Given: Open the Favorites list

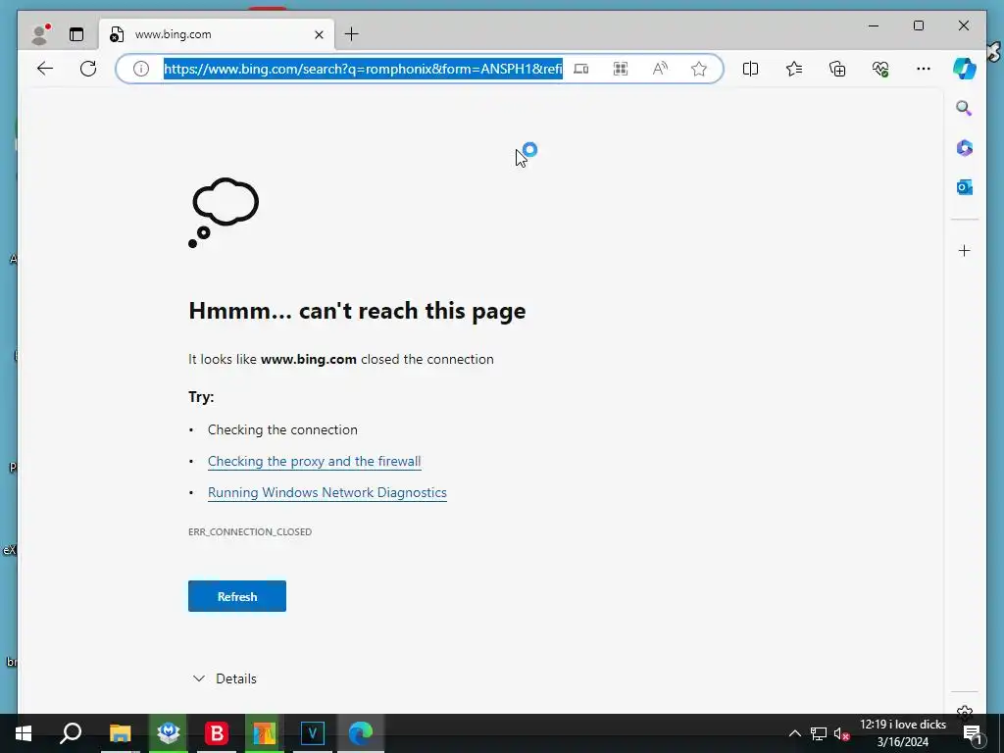Looking at the screenshot, I should (x=794, y=69).
